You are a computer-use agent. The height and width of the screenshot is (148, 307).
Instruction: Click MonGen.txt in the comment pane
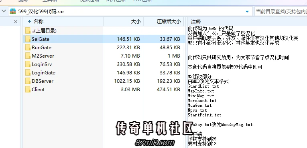coord(200,106)
